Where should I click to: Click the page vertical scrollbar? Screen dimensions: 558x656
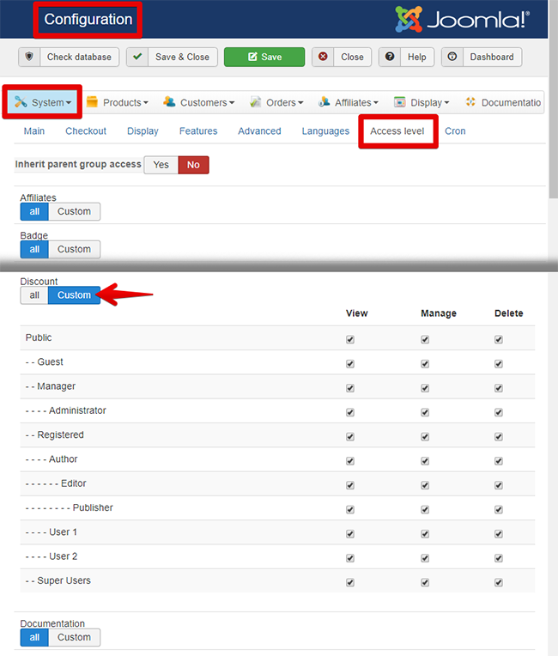point(553,100)
